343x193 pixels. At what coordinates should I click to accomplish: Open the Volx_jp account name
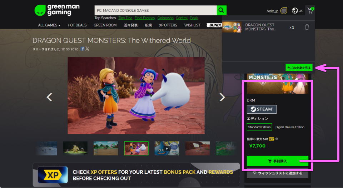click(x=273, y=11)
